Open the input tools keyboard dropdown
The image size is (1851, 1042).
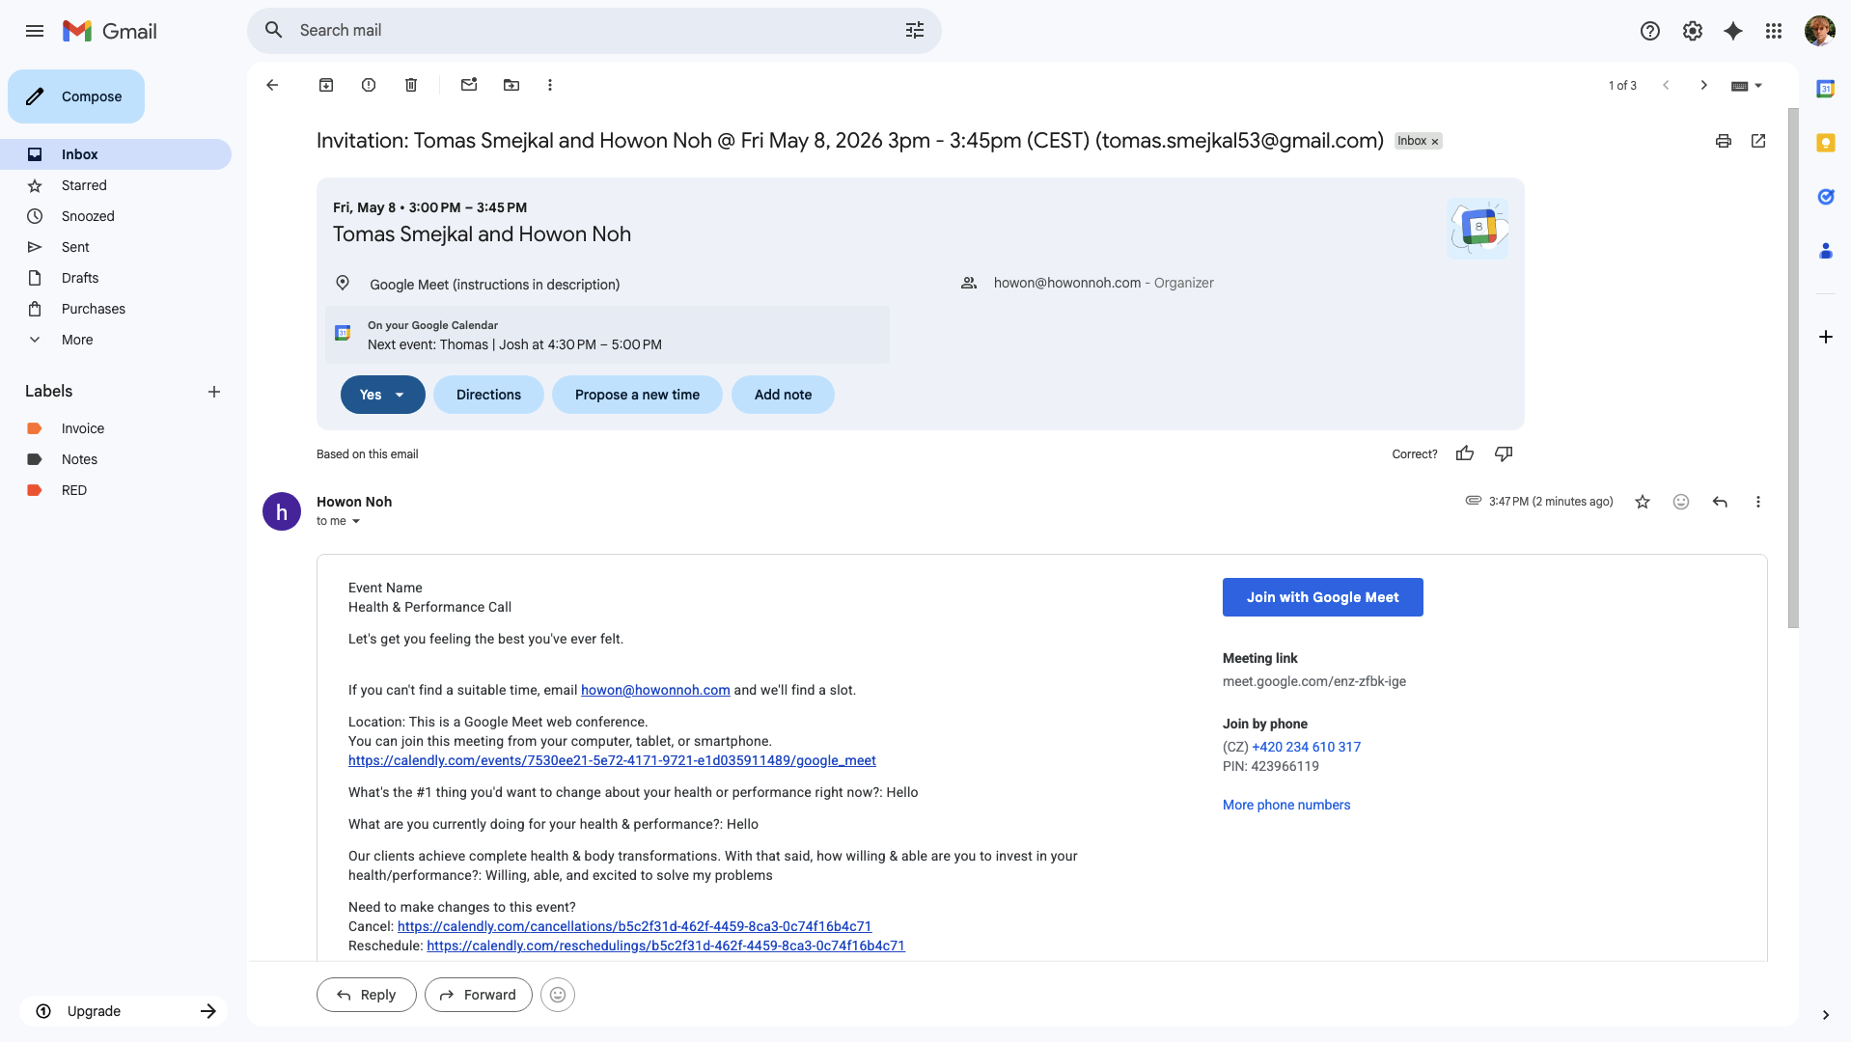point(1747,85)
